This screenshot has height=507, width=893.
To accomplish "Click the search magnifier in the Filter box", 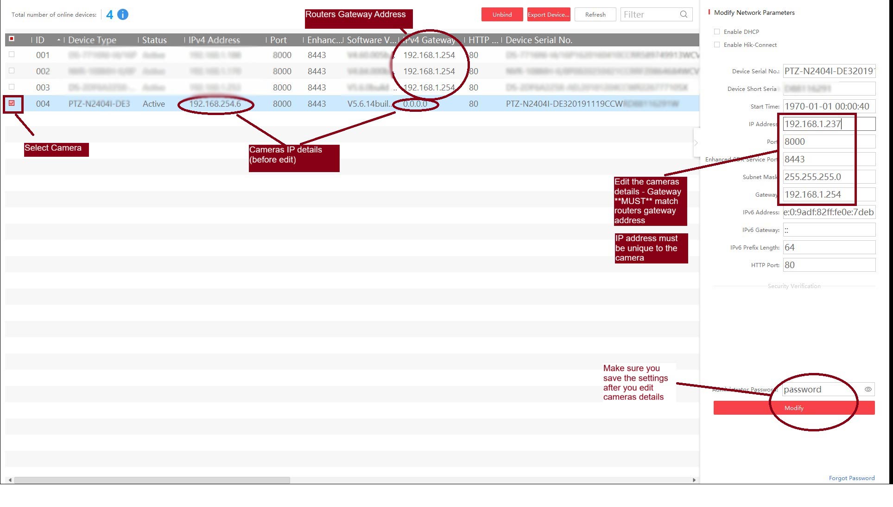I will pos(684,14).
